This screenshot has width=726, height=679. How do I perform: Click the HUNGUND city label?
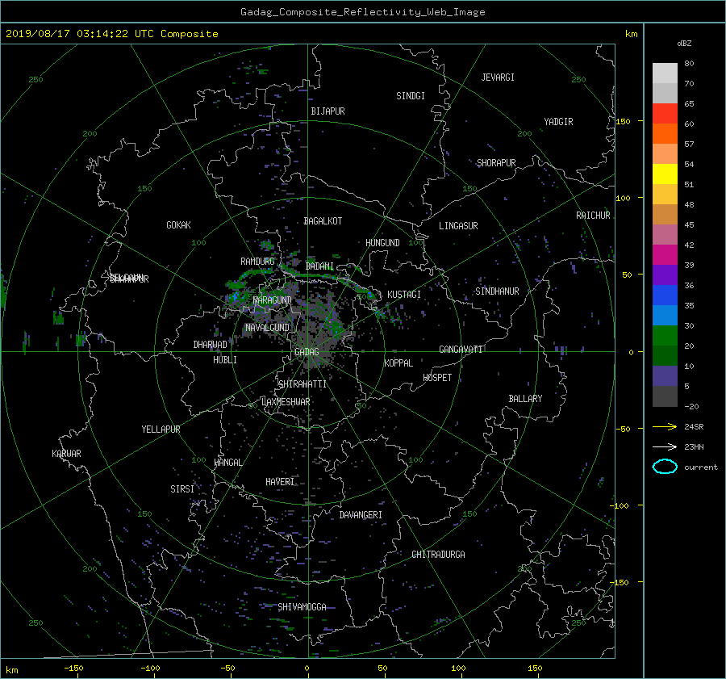(x=382, y=243)
